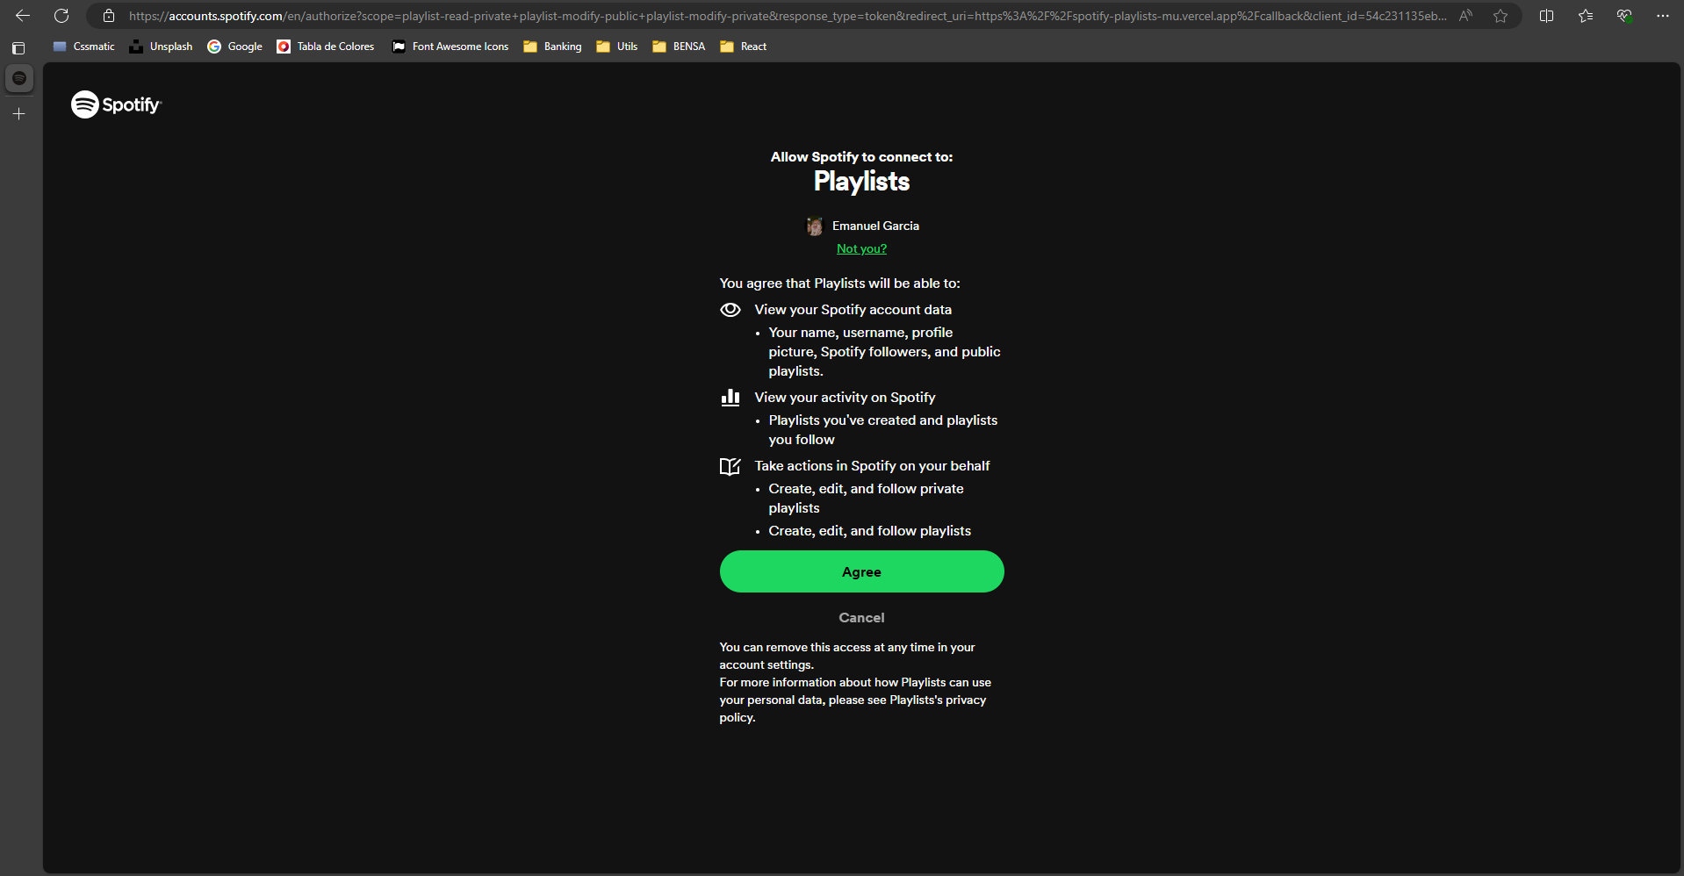Image resolution: width=1684 pixels, height=876 pixels.
Task: Open the Favorites list icon
Action: [x=1586, y=16]
